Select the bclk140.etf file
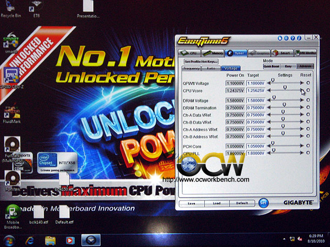 coord(39,215)
